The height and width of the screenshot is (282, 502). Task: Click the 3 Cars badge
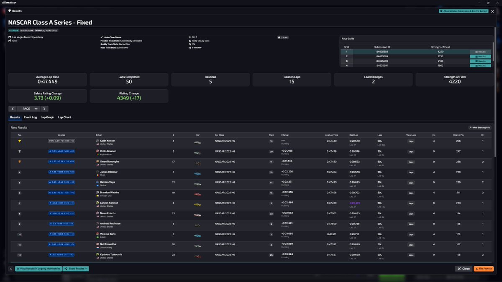(x=283, y=37)
